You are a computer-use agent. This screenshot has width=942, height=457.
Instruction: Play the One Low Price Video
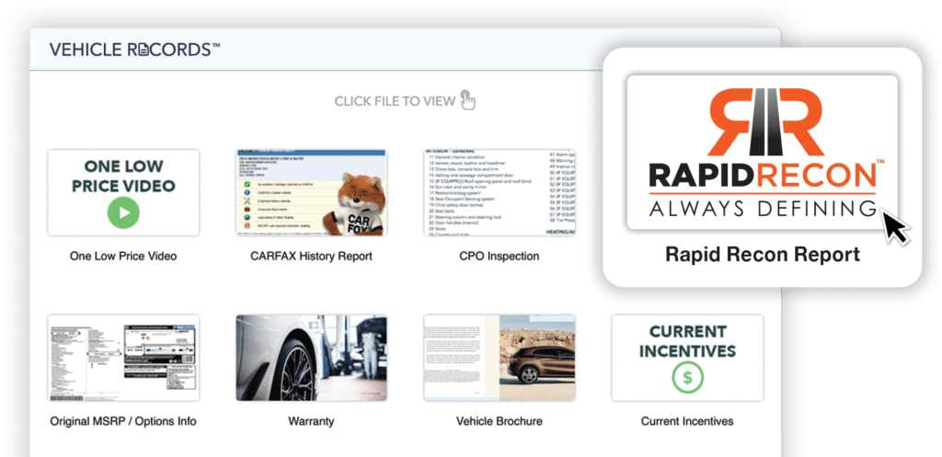coord(123,212)
